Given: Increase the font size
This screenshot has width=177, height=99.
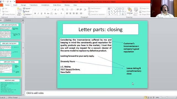Looking at the screenshot, I should pyautogui.click(x=55, y=10).
